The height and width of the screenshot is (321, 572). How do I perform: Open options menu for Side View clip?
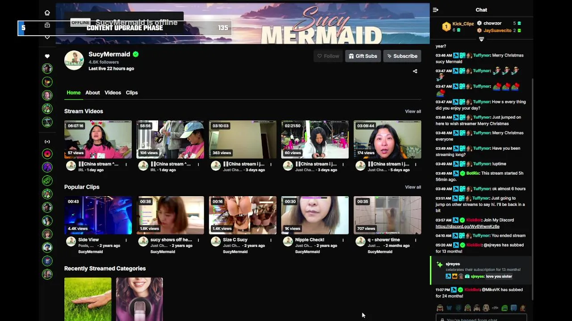pos(126,240)
